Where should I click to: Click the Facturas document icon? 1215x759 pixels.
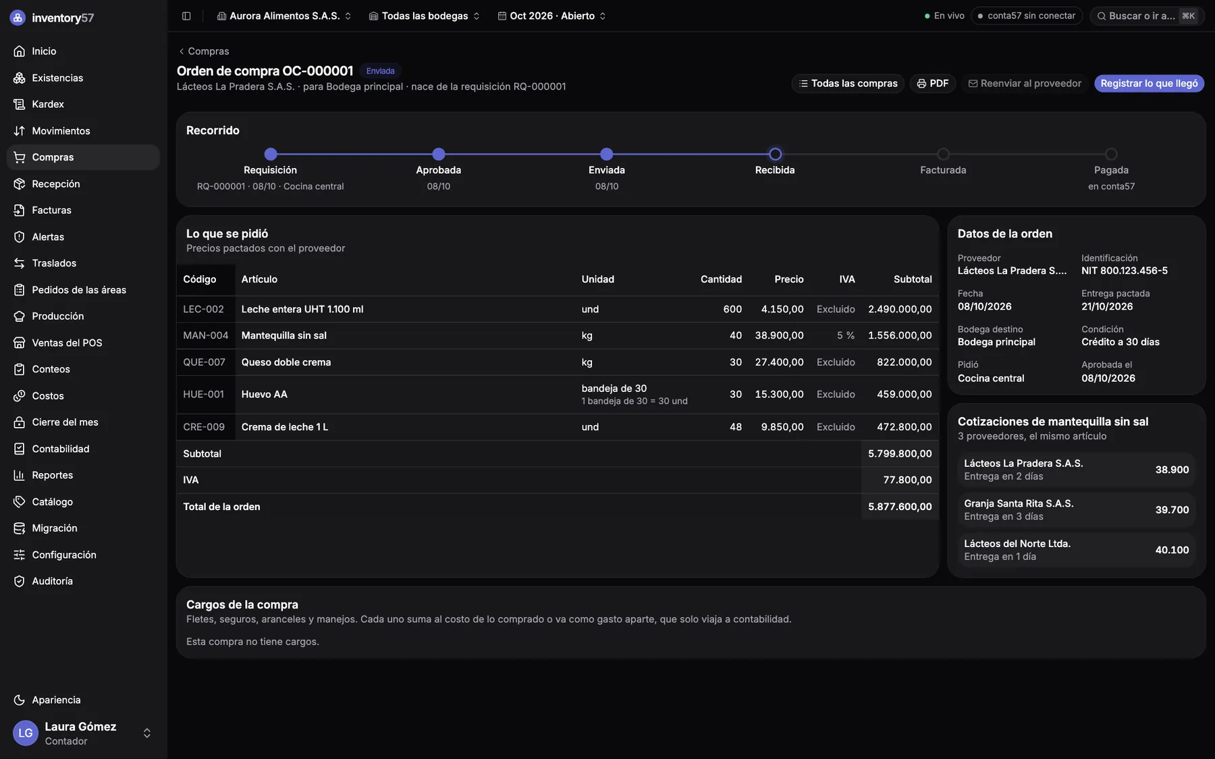click(x=19, y=210)
